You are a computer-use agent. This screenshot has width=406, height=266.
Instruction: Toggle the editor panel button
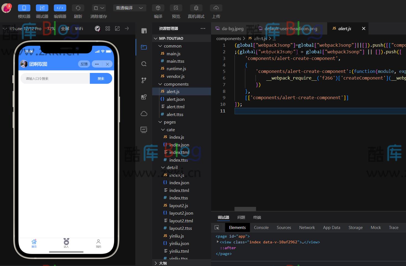pos(60,8)
